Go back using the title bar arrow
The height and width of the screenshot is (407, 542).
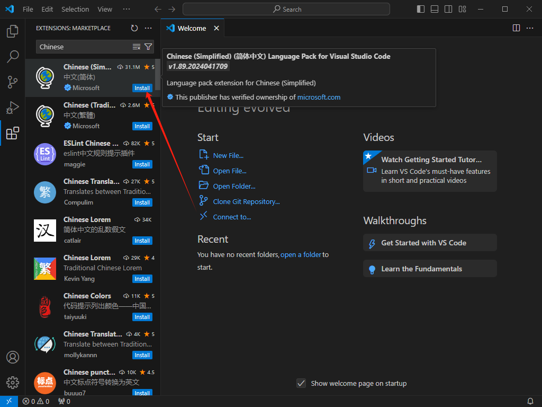[x=158, y=10]
